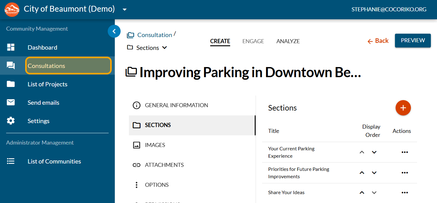This screenshot has width=437, height=203.
Task: Click the City of Beaumont logo
Action: (x=12, y=9)
